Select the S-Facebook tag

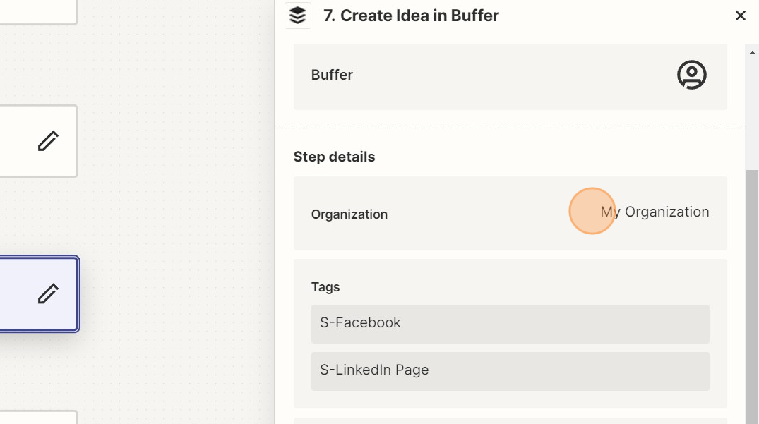pyautogui.click(x=510, y=323)
